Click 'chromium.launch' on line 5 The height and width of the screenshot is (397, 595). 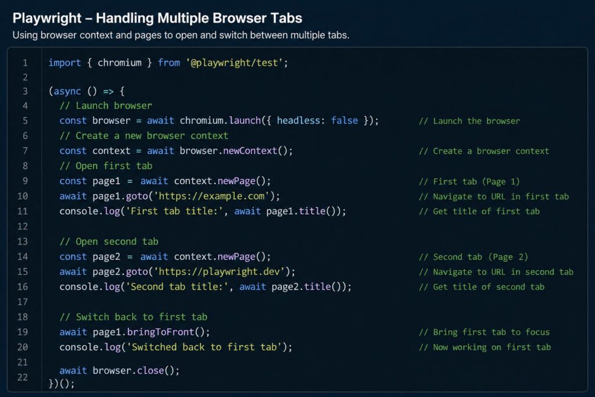pos(220,121)
